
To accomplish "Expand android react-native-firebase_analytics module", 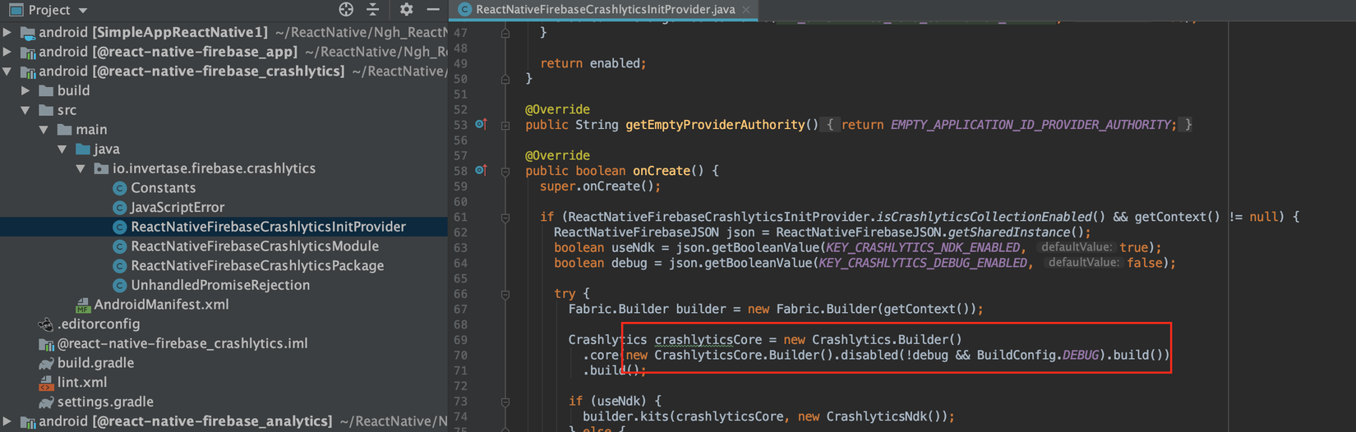I will coord(7,421).
